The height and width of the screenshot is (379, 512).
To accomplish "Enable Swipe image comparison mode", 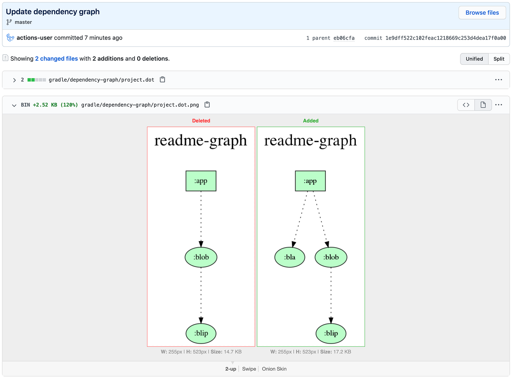I will (249, 369).
